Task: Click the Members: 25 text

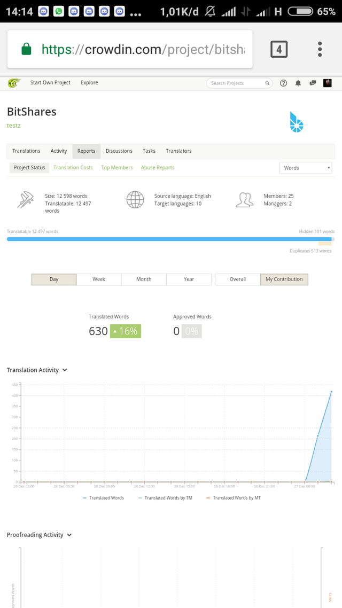Action: pyautogui.click(x=278, y=196)
